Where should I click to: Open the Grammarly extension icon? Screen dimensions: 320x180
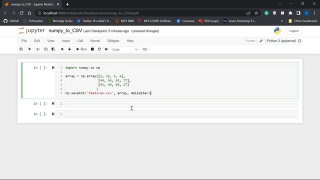coord(266,13)
